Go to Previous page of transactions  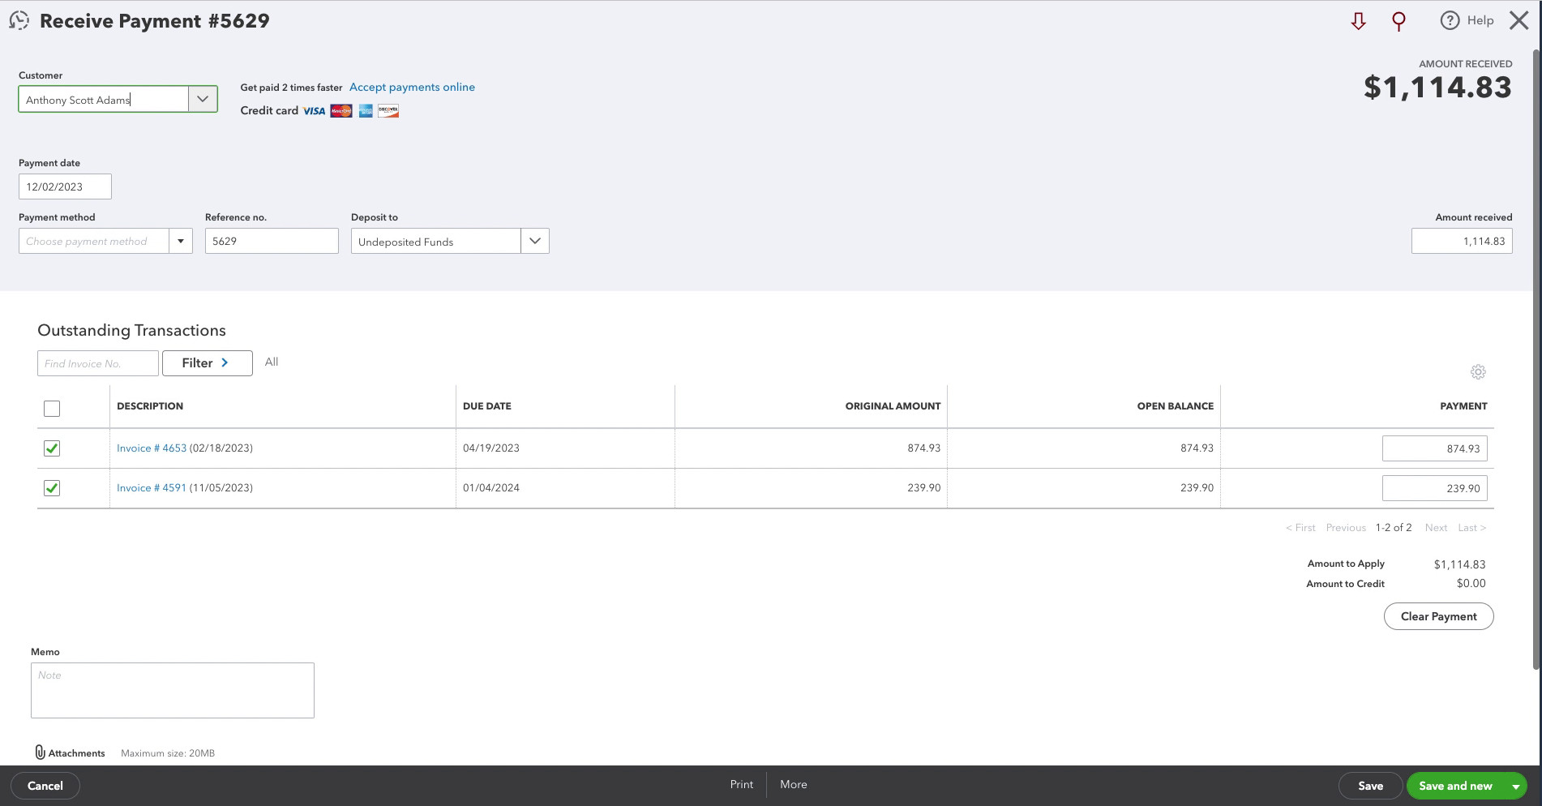[x=1346, y=528]
